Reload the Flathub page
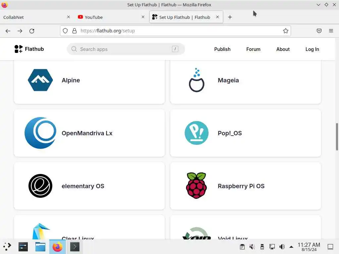The image size is (339, 254). pos(32,31)
